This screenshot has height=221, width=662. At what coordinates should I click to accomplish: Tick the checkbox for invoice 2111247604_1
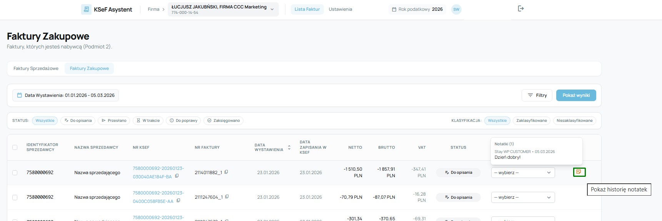point(15,197)
